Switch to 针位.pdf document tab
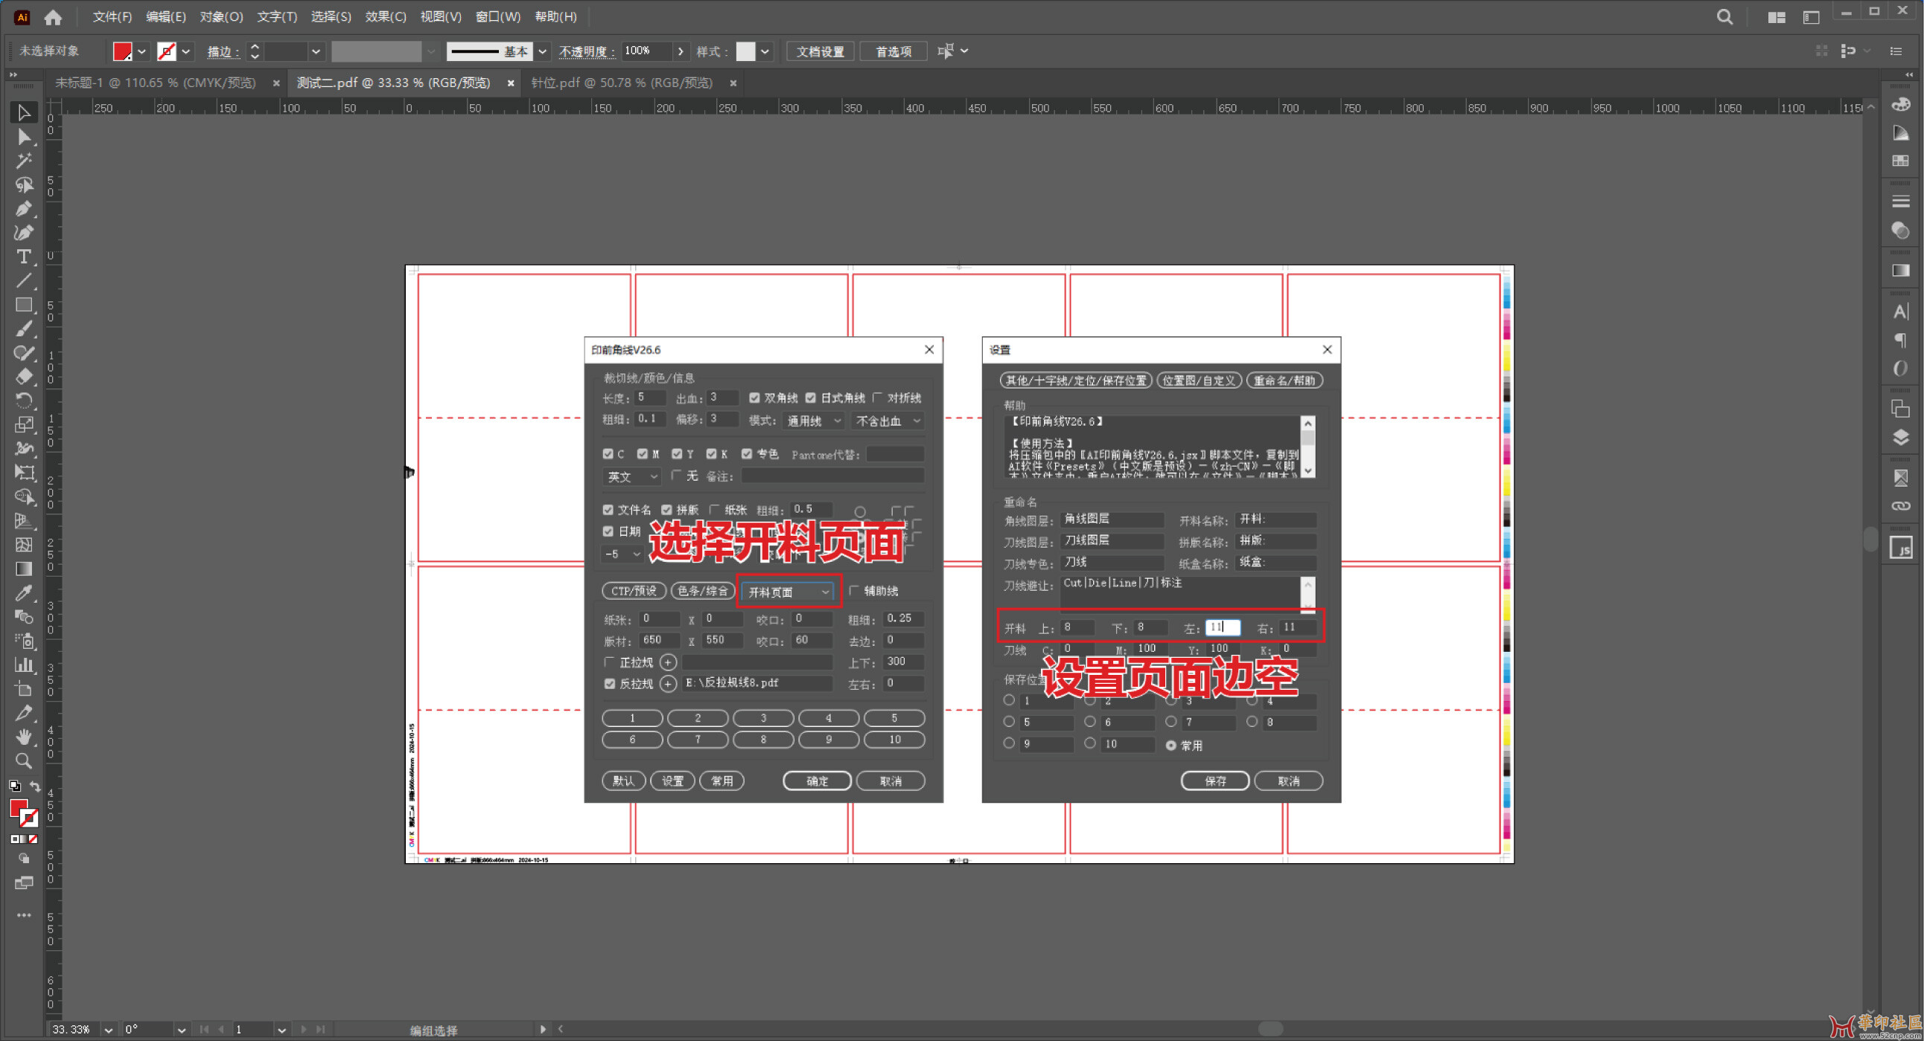The width and height of the screenshot is (1924, 1041). tap(622, 83)
